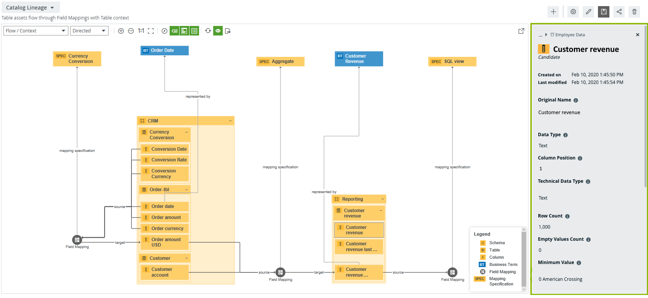Click the Employee Data breadcrumb
Viewport: 648px width, 298px height.
coord(570,35)
